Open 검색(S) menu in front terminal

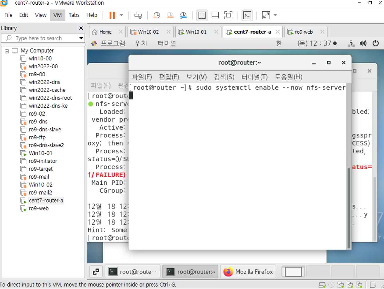[224, 77]
